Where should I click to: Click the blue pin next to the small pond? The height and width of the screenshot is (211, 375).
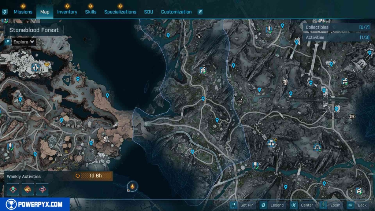coord(259,90)
